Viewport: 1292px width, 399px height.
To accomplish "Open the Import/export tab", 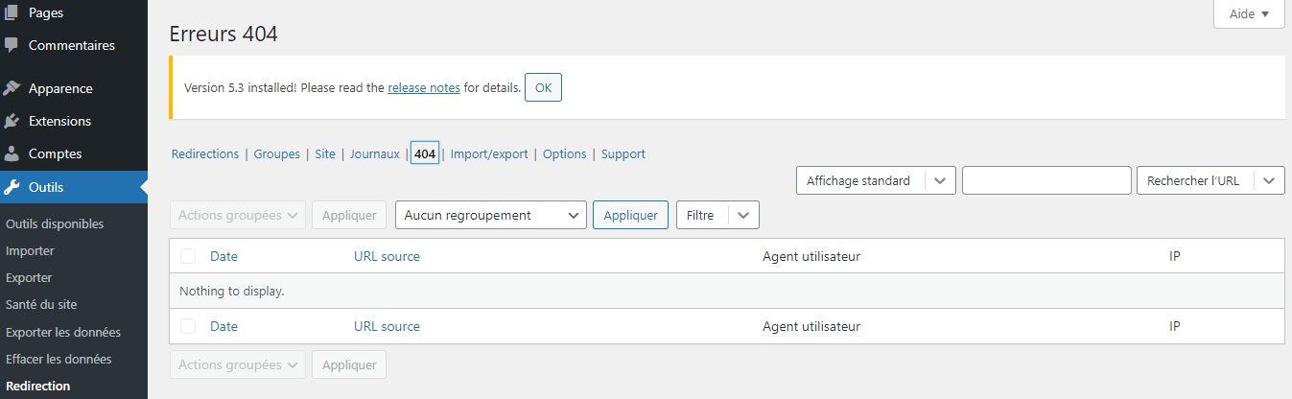I will coord(489,153).
